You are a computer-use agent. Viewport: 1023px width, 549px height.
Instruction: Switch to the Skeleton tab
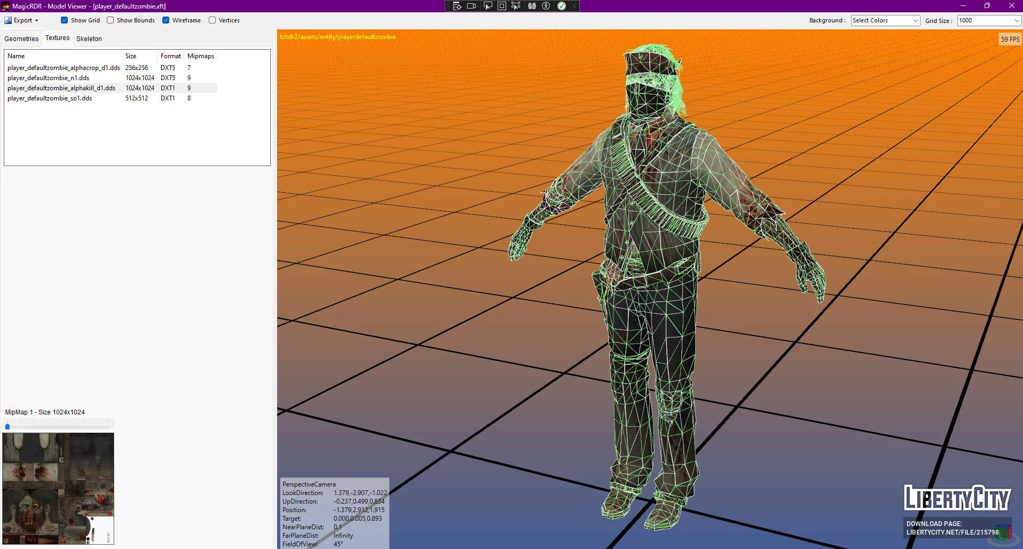tap(89, 38)
